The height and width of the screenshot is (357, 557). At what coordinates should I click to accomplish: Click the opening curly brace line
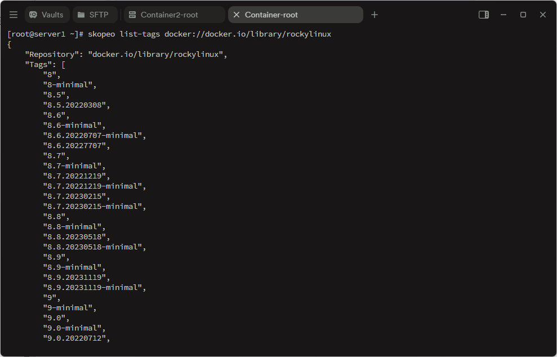pyautogui.click(x=9, y=44)
